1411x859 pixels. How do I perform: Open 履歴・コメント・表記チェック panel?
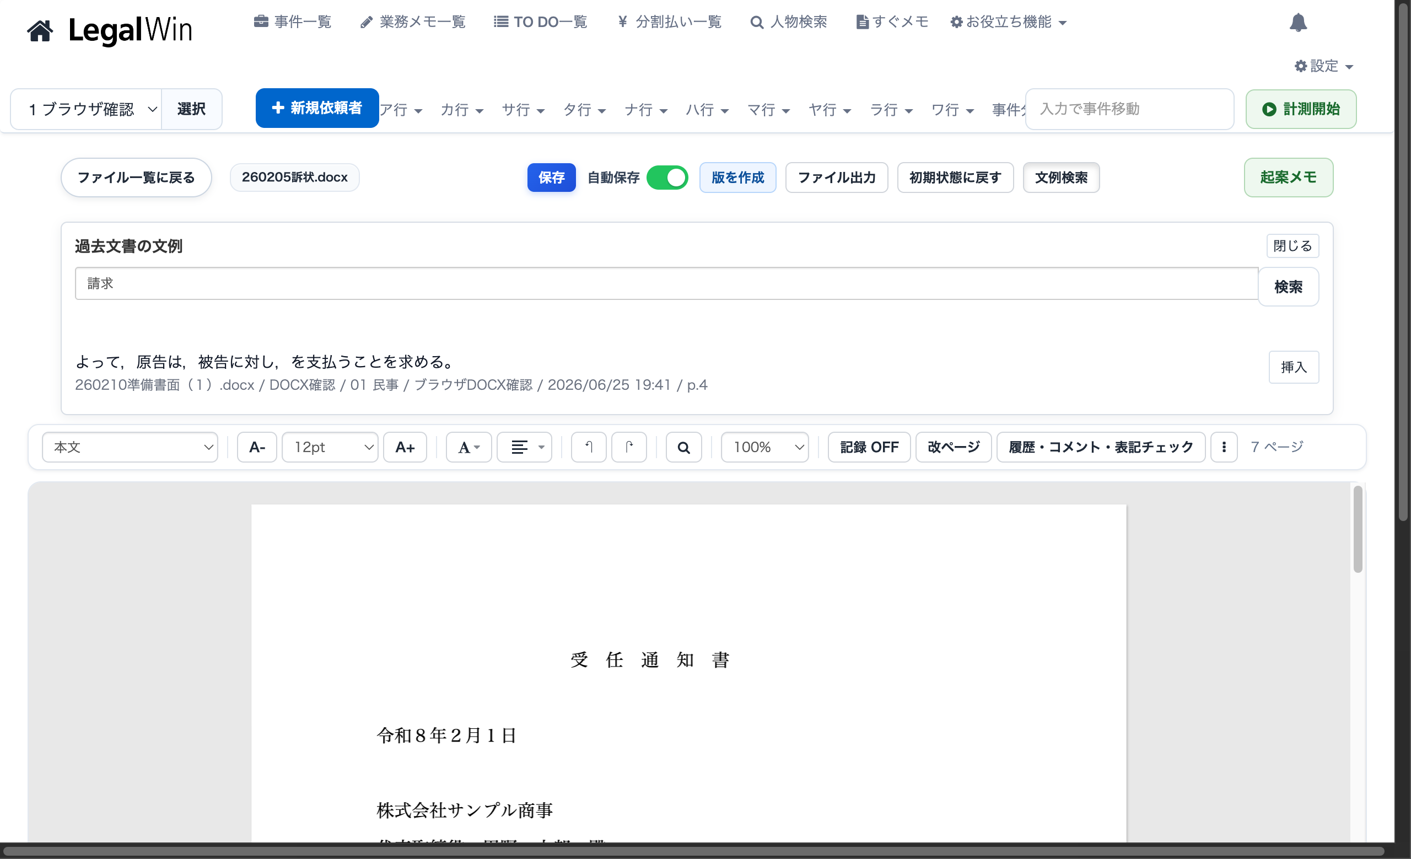1101,447
